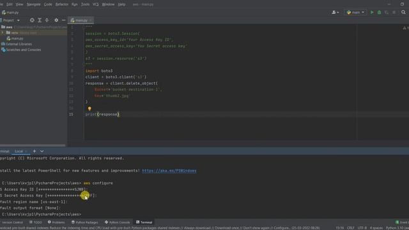Click the warnings indicator at editor top right

406,27
